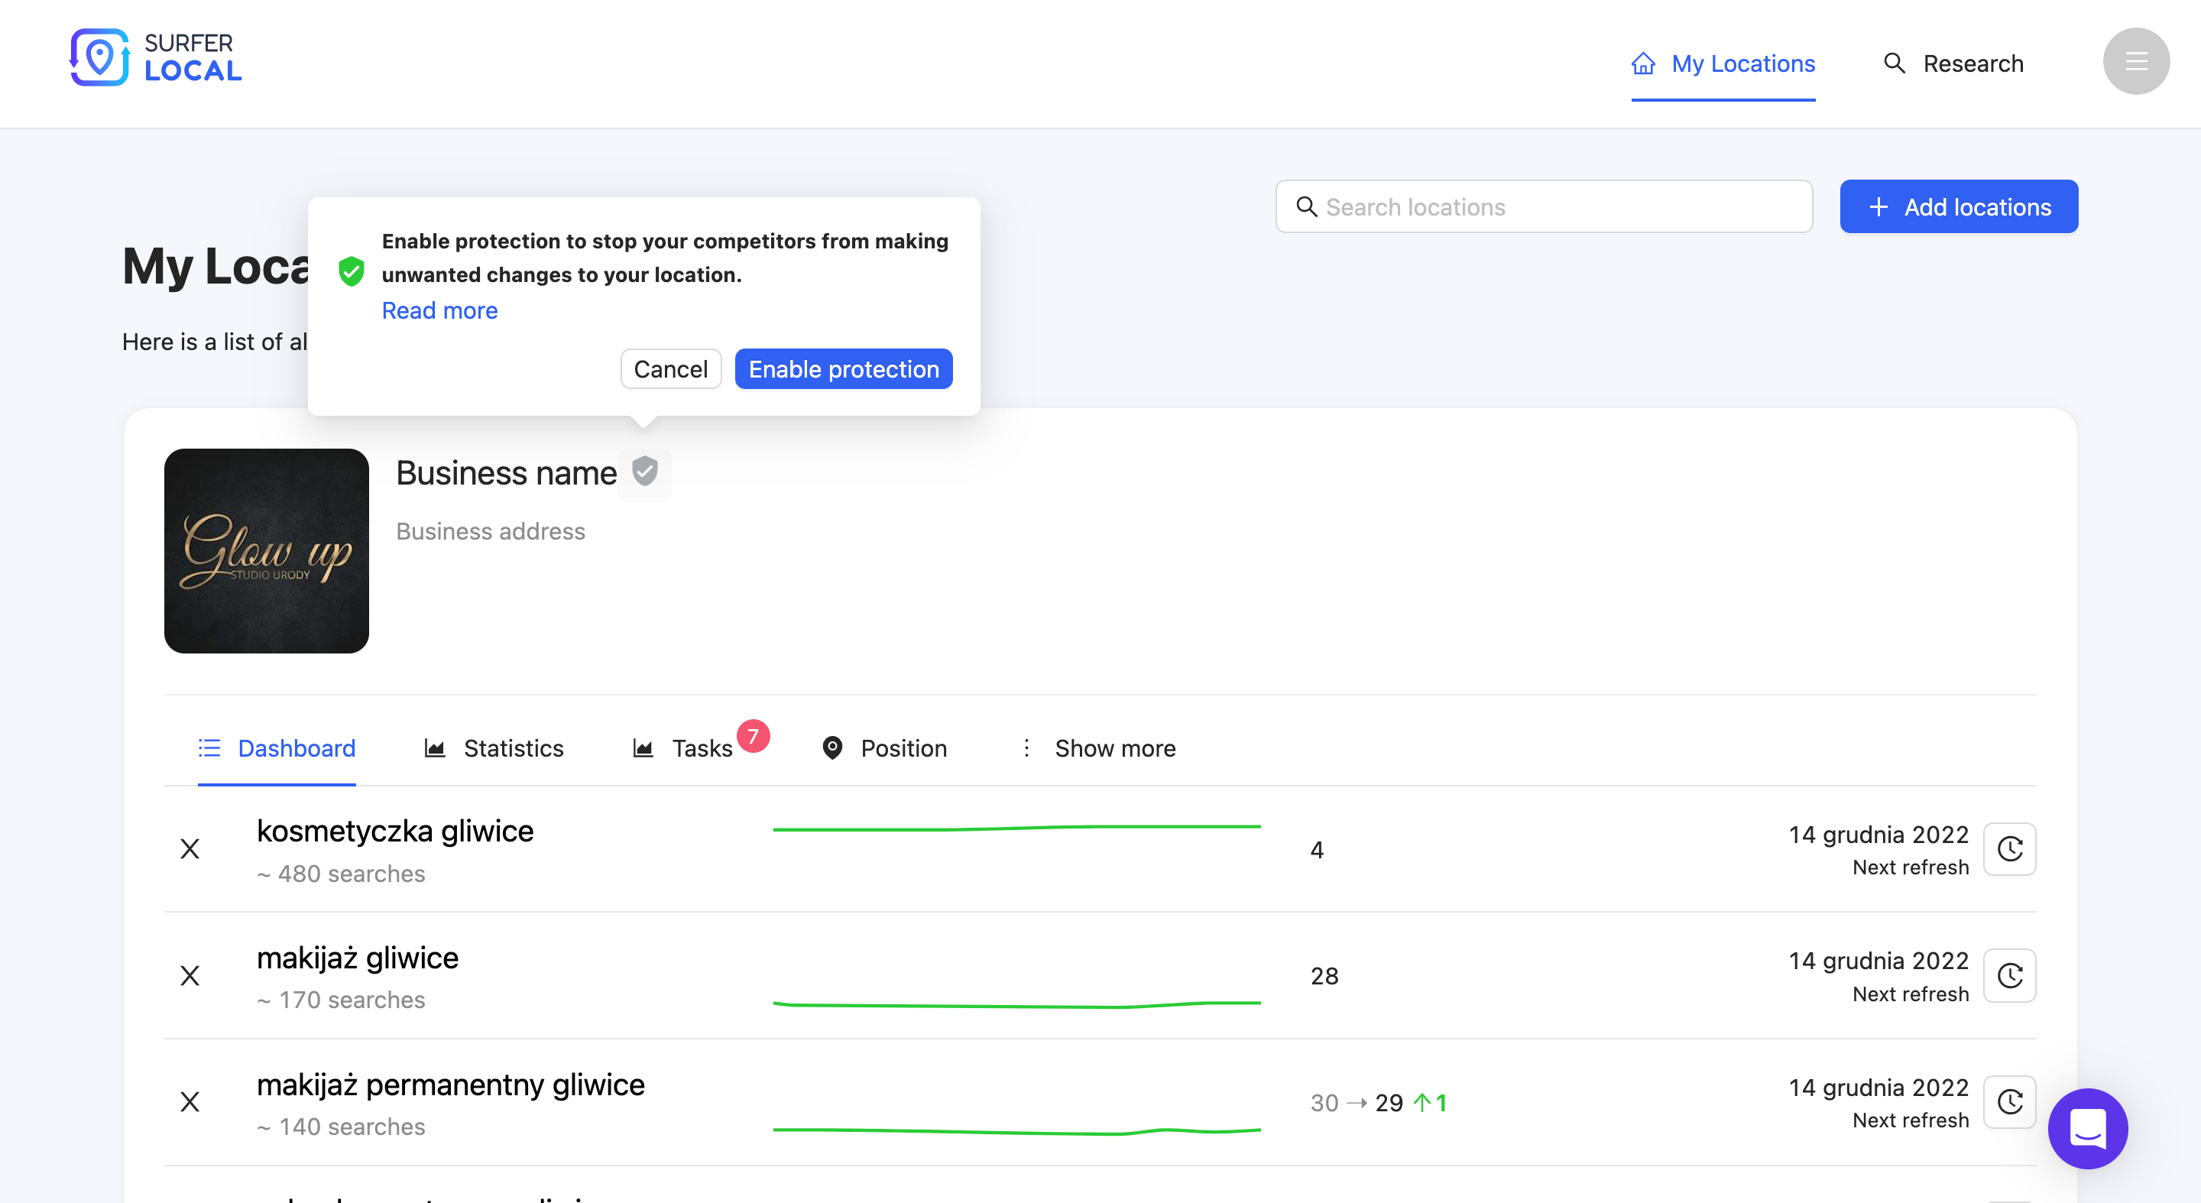Screen dimensions: 2201x1203
Task: Remove makijaż permanentny gliwice keyword
Action: [x=190, y=1101]
